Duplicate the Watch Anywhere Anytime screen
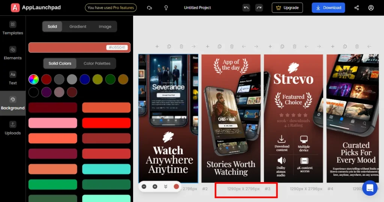This screenshot has width=384, height=202. (169, 46)
